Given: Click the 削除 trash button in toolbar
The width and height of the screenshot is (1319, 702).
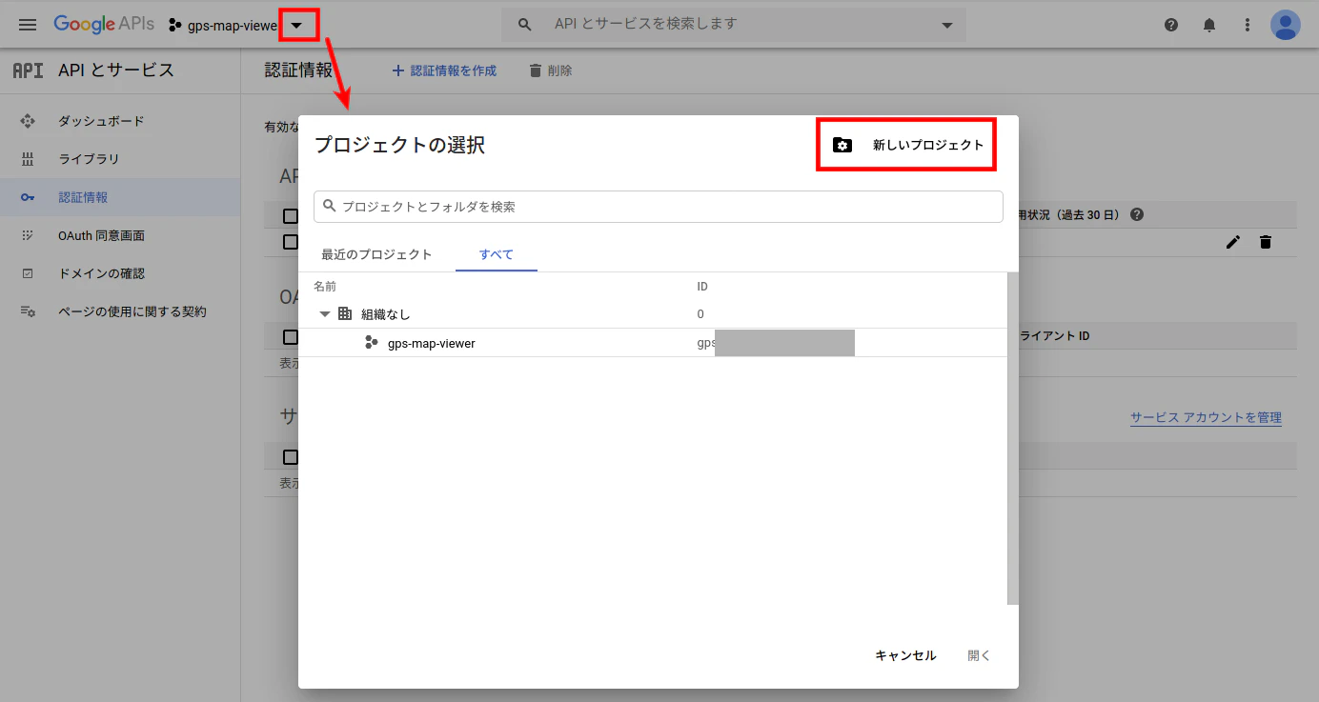Looking at the screenshot, I should click(x=551, y=70).
